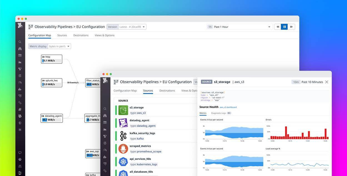Pause live data with the pause control

[284, 27]
